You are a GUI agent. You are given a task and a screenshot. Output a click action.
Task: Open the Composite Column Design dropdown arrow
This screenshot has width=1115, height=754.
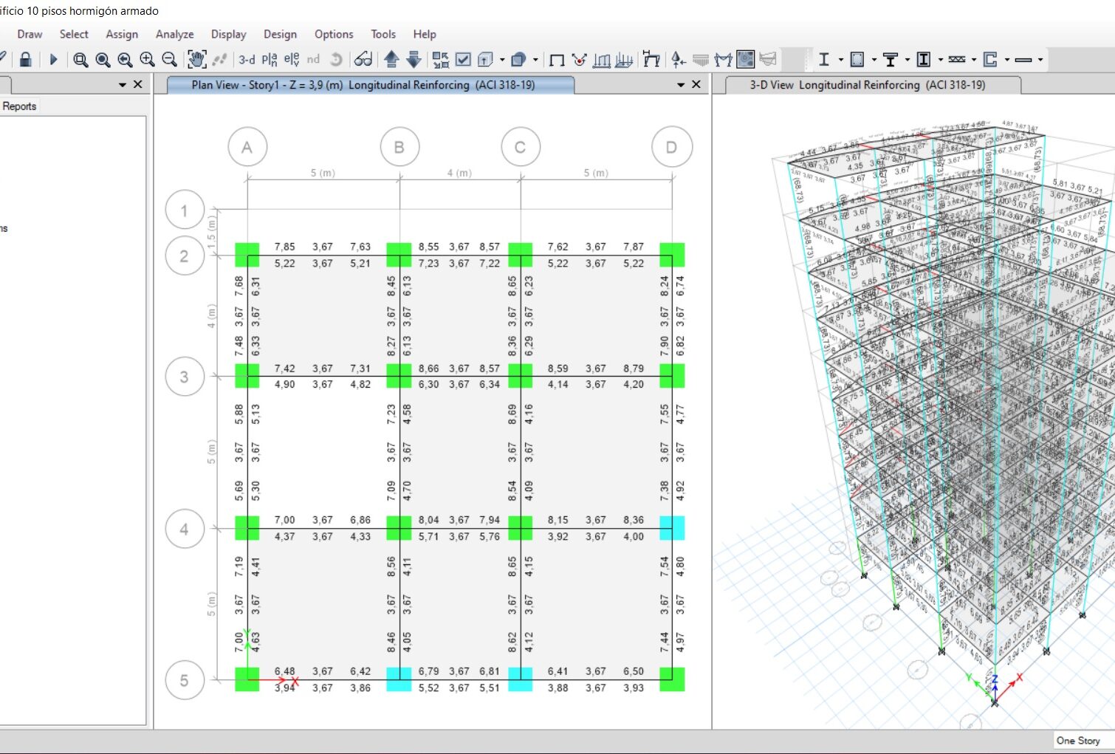940,60
